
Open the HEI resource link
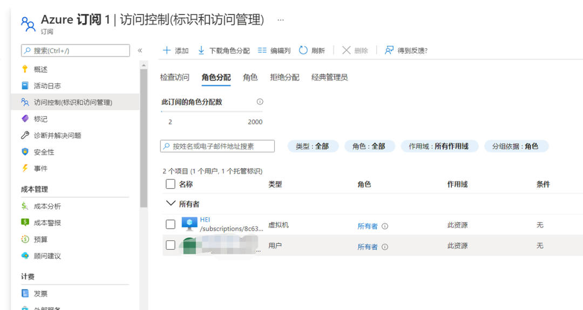[x=205, y=219]
